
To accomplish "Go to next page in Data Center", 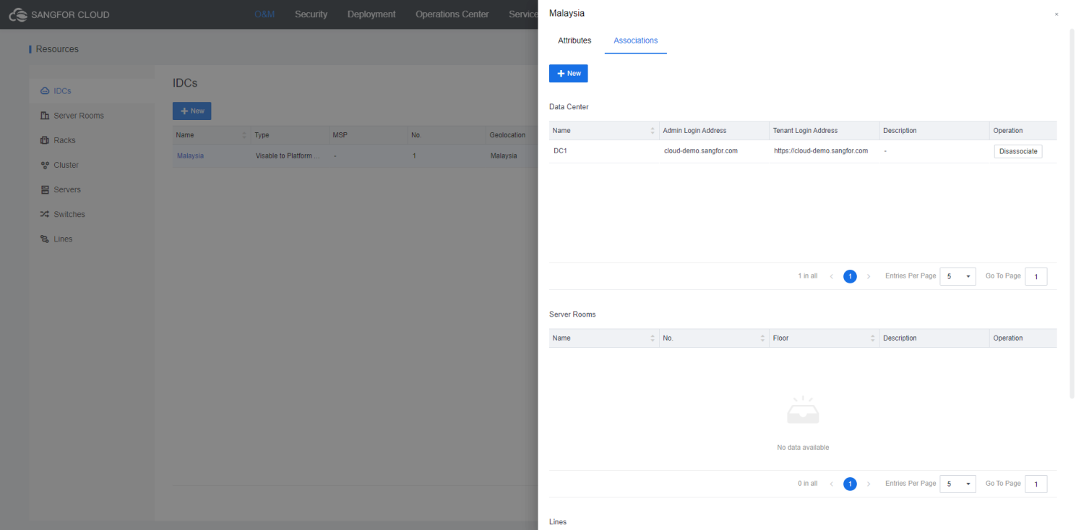I will pyautogui.click(x=869, y=276).
